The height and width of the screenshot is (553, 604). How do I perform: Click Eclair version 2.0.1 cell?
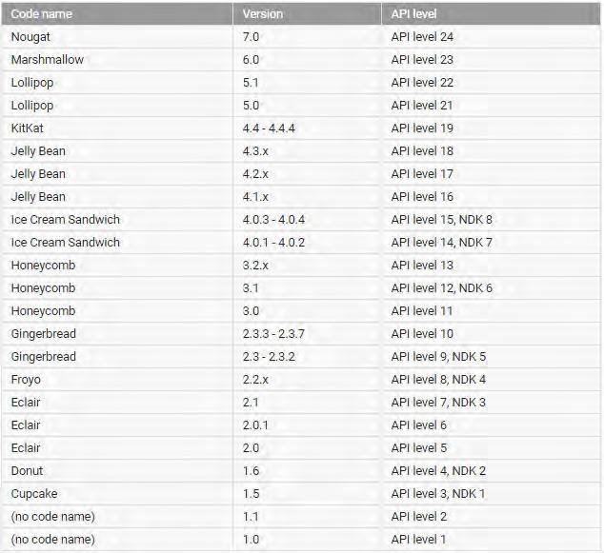pos(307,425)
